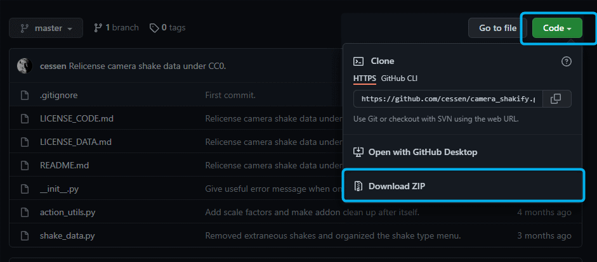The height and width of the screenshot is (262, 597).
Task: Copy the clone URL with the clipboard icon
Action: [x=556, y=99]
